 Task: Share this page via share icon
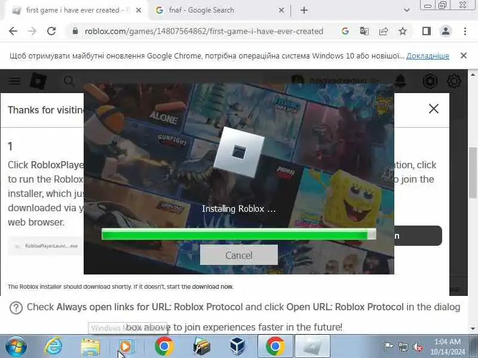384,31
